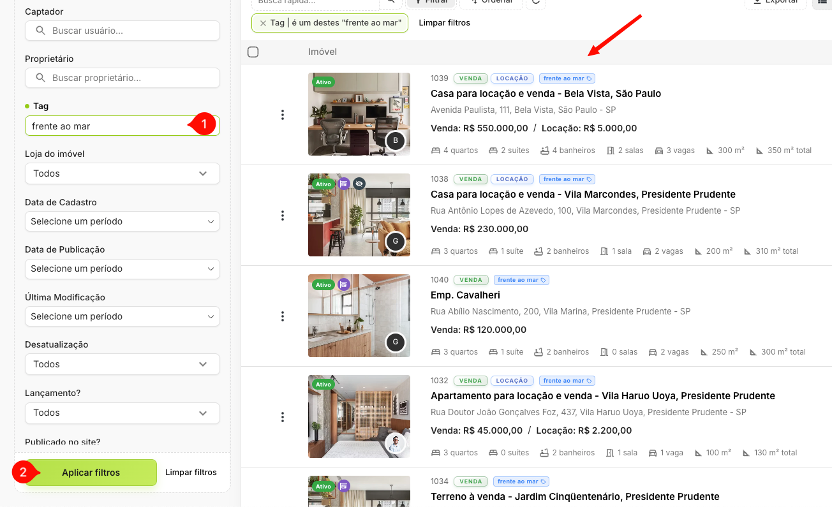Click Limpar filtros next to Aplicar filtros

pyautogui.click(x=191, y=473)
